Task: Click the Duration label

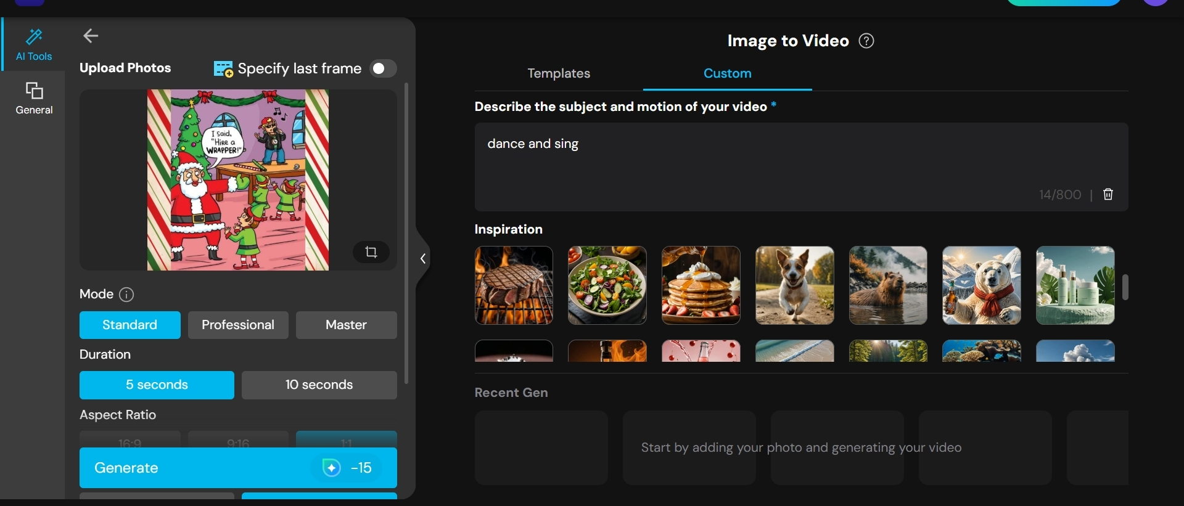Action: 105,354
